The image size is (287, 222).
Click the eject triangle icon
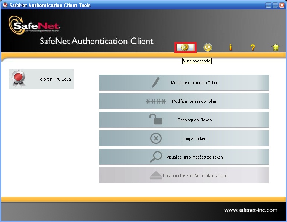click(x=156, y=175)
